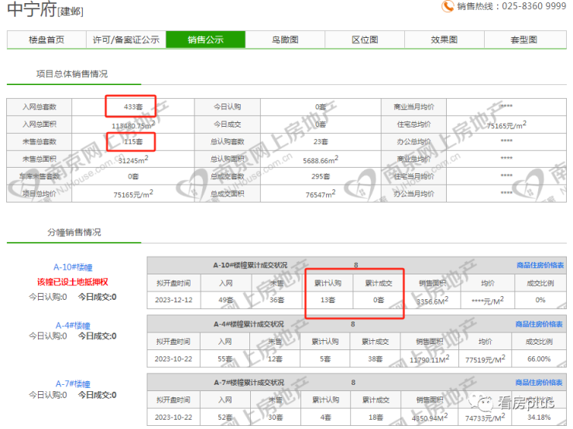View the 效果图 tab

(x=444, y=40)
